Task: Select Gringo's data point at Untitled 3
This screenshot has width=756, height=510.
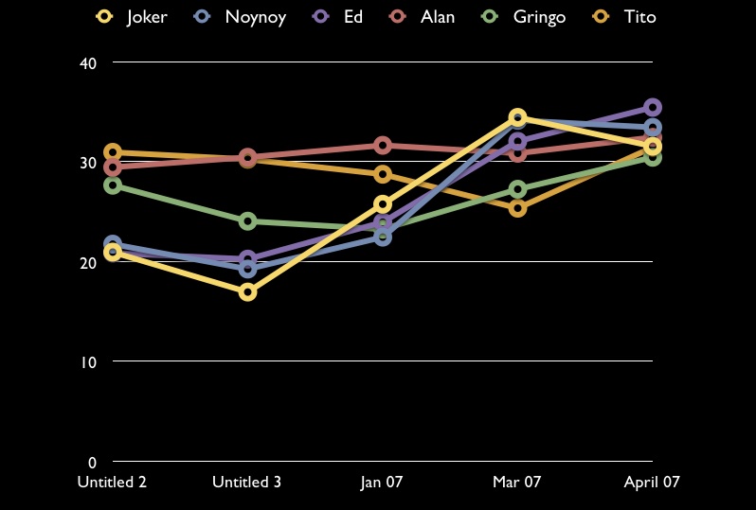Action: 247,221
